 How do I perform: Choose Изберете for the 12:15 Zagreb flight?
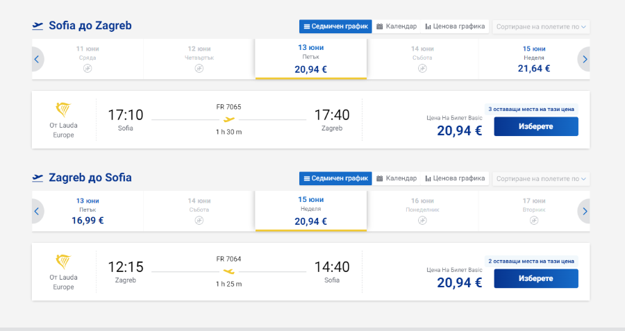point(536,278)
